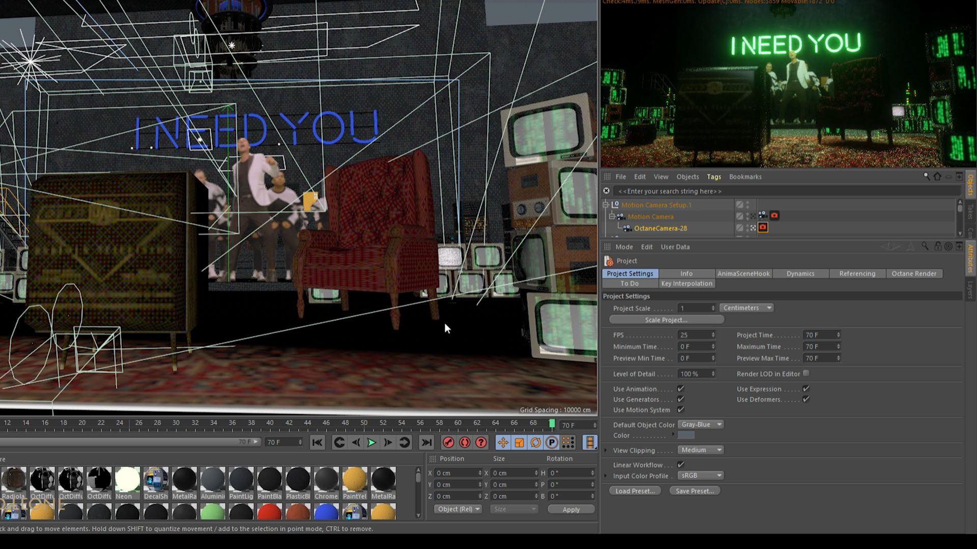The image size is (977, 549).
Task: Click the Object Manager search magnifier icon
Action: (927, 176)
